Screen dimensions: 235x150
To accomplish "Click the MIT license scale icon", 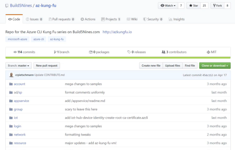I will pos(208,52).
